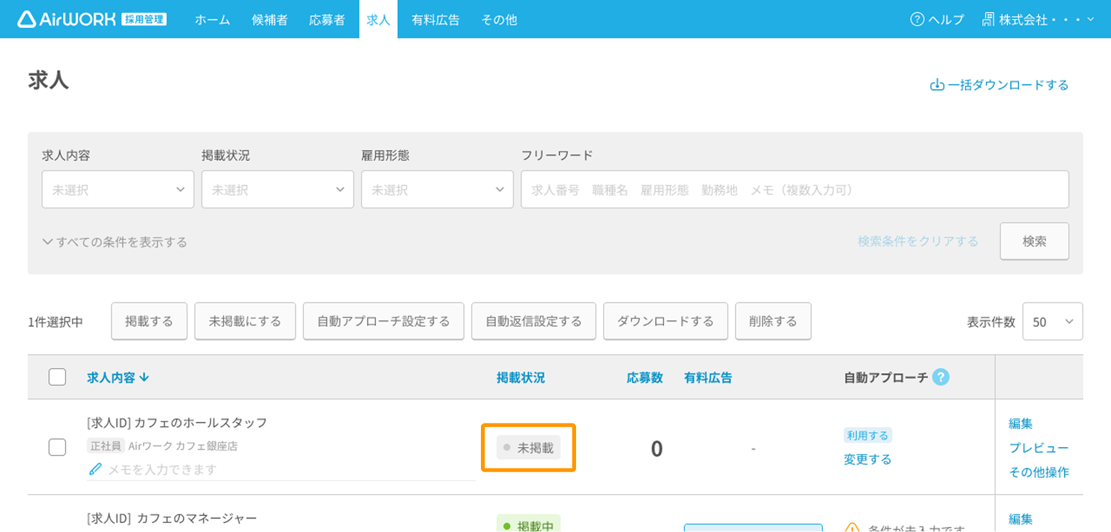Image resolution: width=1111 pixels, height=532 pixels.
Task: Click 編集 for カフェのホールスタッフ
Action: click(x=1020, y=423)
